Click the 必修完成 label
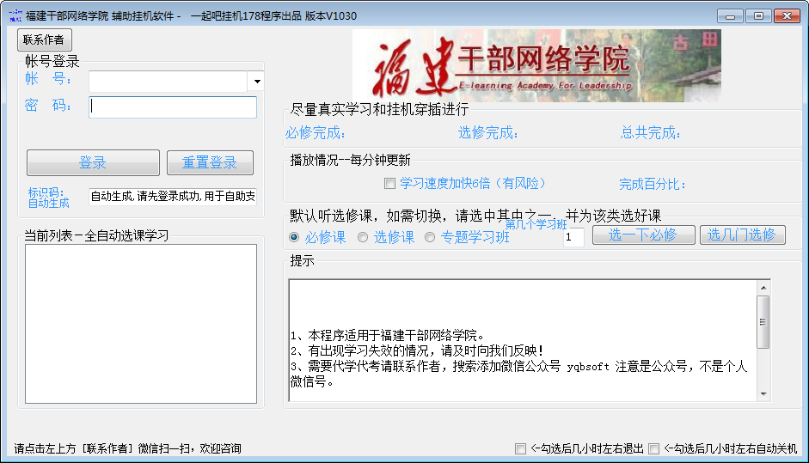The width and height of the screenshot is (809, 463). coord(316,133)
